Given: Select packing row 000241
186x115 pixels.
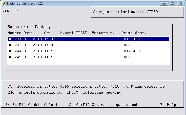Looking at the screenshot, I should pos(88,39).
